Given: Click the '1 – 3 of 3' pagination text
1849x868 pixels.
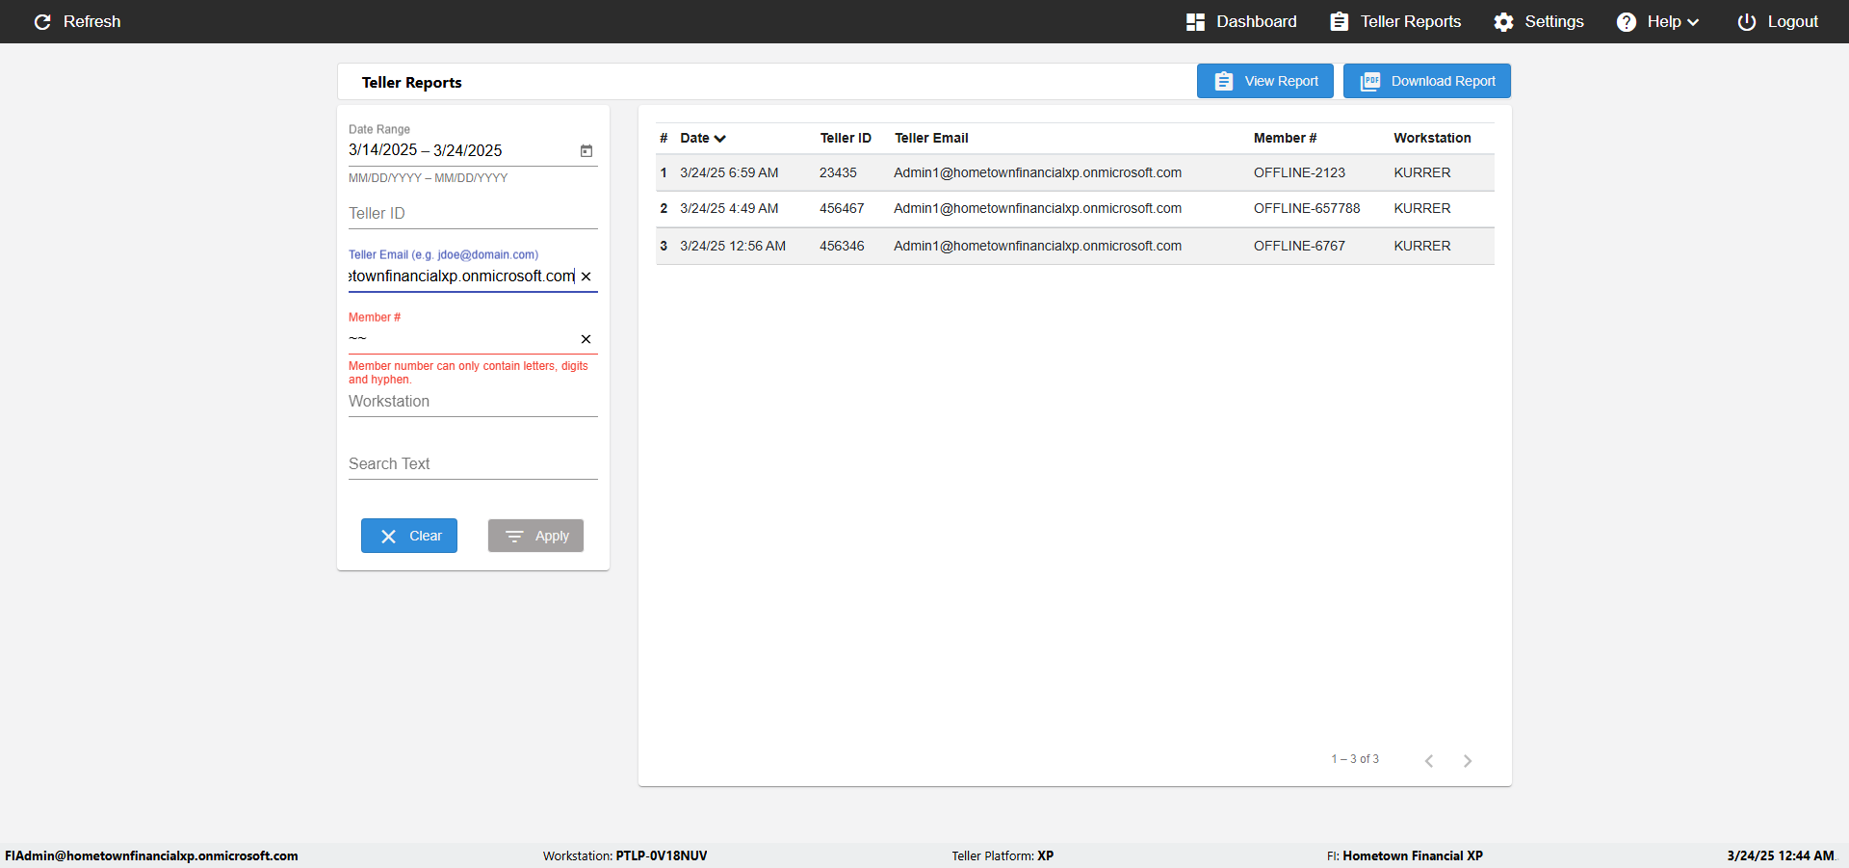Looking at the screenshot, I should coord(1355,759).
